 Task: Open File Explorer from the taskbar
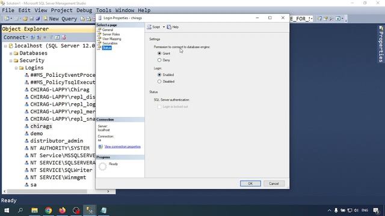click(x=35, y=211)
